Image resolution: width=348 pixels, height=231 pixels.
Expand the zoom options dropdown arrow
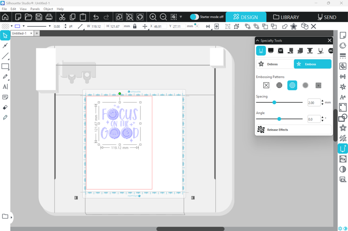point(181,17)
